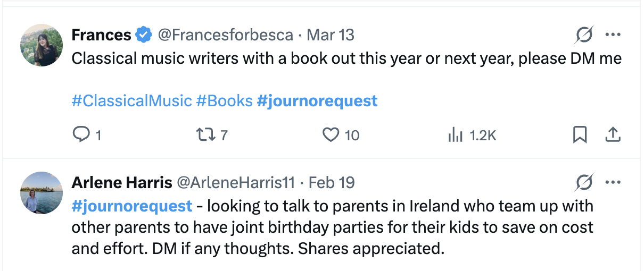The image size is (644, 271).
Task: Click #journorequest hashtag in Arlene's tweet
Action: 132,206
